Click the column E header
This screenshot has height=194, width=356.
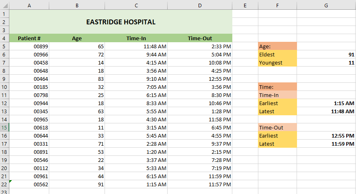(x=245, y=5)
